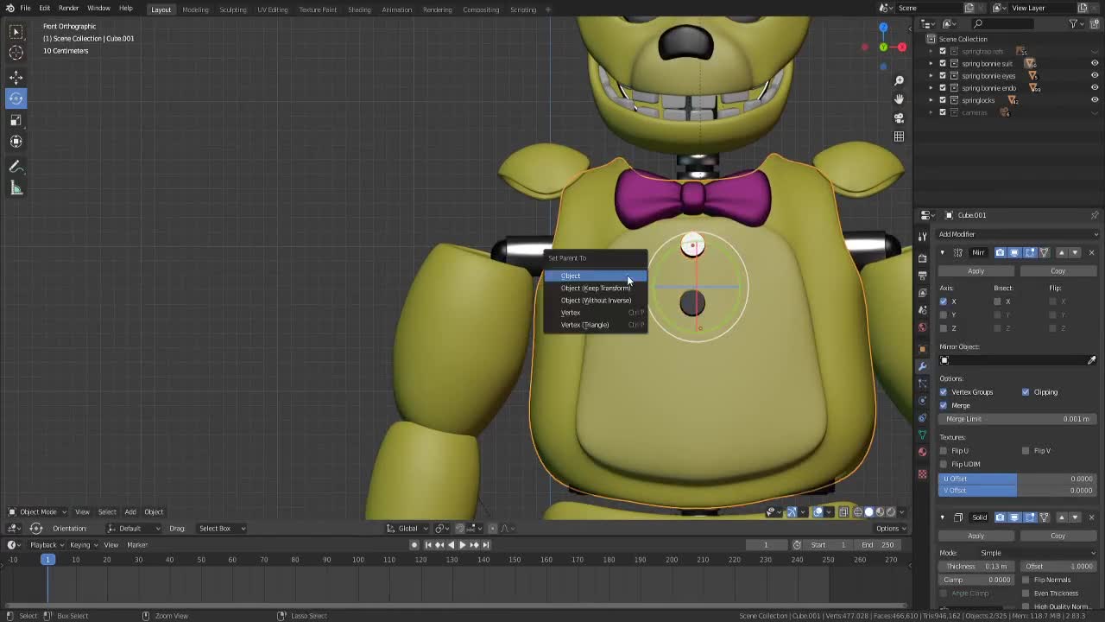Click the viewport zoom magnifier icon
Viewport: 1105px width, 622px height.
[899, 80]
